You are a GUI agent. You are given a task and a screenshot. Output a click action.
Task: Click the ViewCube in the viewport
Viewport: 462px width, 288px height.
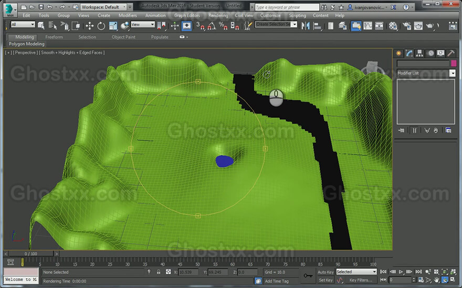point(372,68)
